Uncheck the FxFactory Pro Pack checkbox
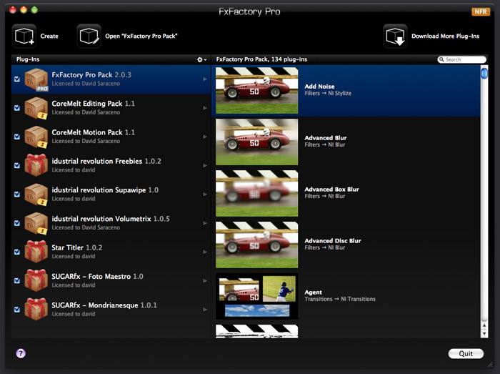 17,79
